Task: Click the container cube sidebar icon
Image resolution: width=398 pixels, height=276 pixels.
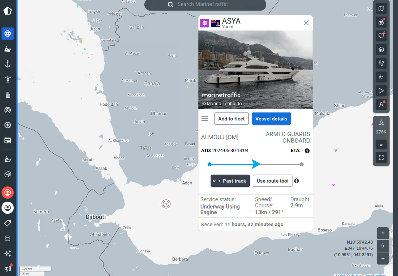Action: 8,174
